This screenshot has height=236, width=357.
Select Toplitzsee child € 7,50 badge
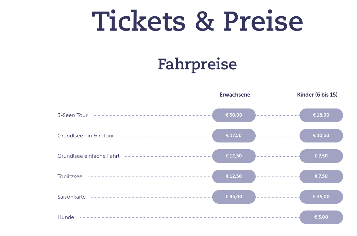click(x=321, y=176)
